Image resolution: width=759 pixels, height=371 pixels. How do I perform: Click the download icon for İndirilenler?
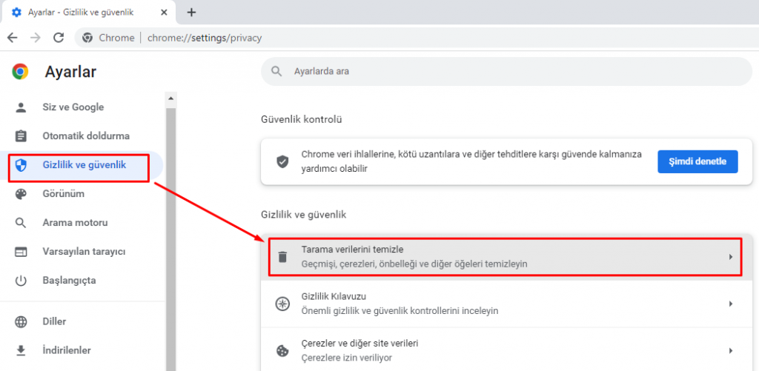click(x=21, y=351)
